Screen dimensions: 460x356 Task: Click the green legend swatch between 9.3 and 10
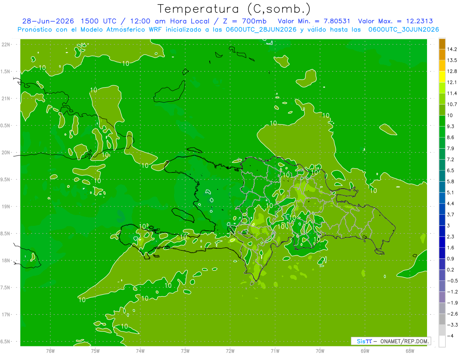coord(442,121)
